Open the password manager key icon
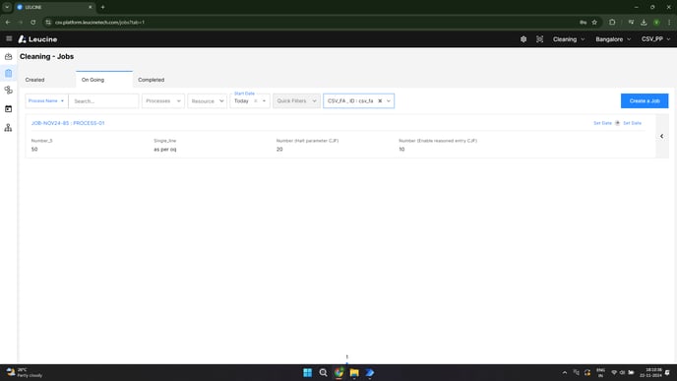The width and height of the screenshot is (677, 381). coord(583,22)
